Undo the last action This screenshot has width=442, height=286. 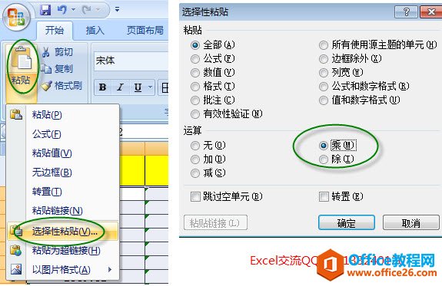62,10
